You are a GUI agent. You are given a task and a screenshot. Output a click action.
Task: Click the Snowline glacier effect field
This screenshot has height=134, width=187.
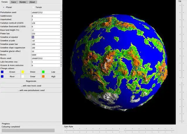tap(46, 51)
